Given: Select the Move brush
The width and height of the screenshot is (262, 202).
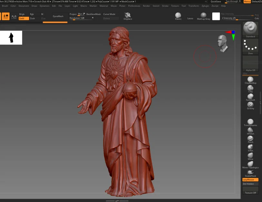Looking at the screenshot, I should 250,156.
